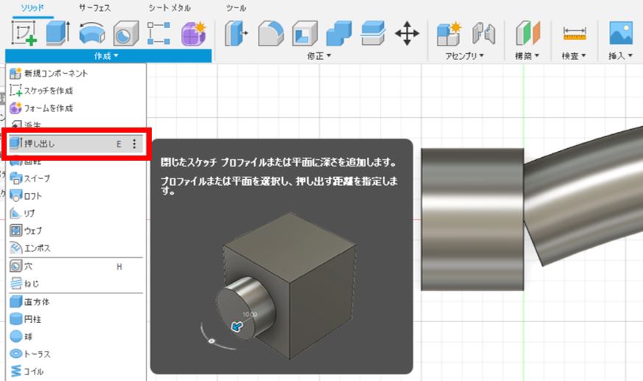Select the Revolve toolbar icon

[92, 33]
